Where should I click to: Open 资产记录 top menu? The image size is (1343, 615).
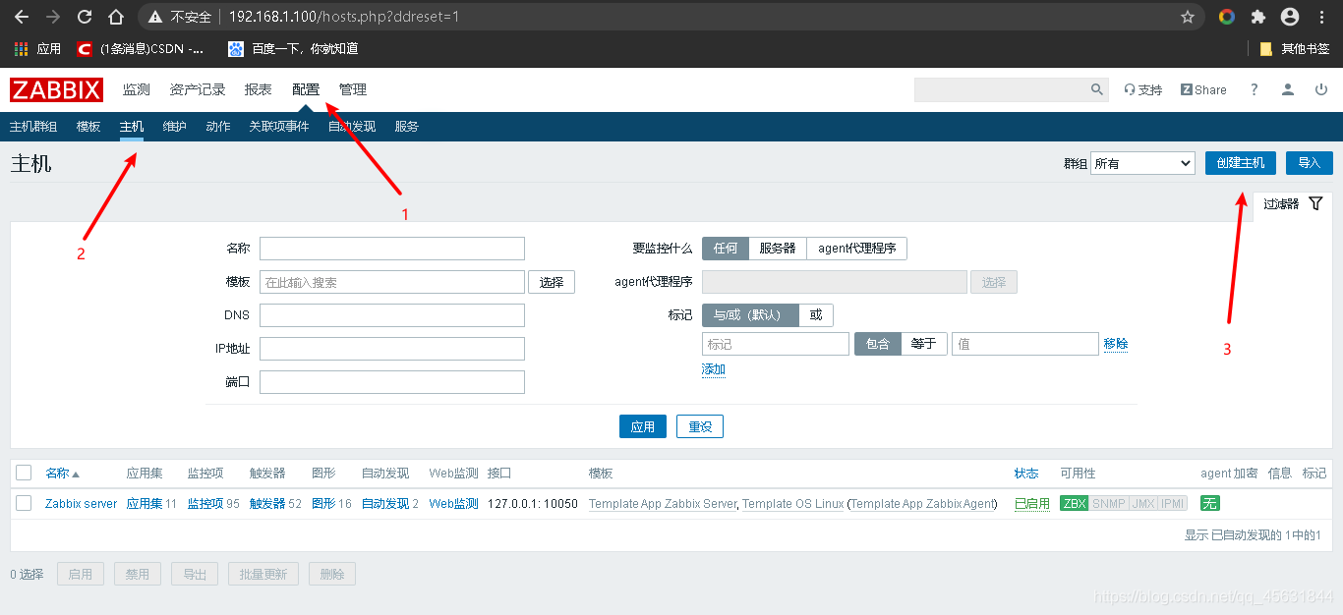tap(198, 89)
